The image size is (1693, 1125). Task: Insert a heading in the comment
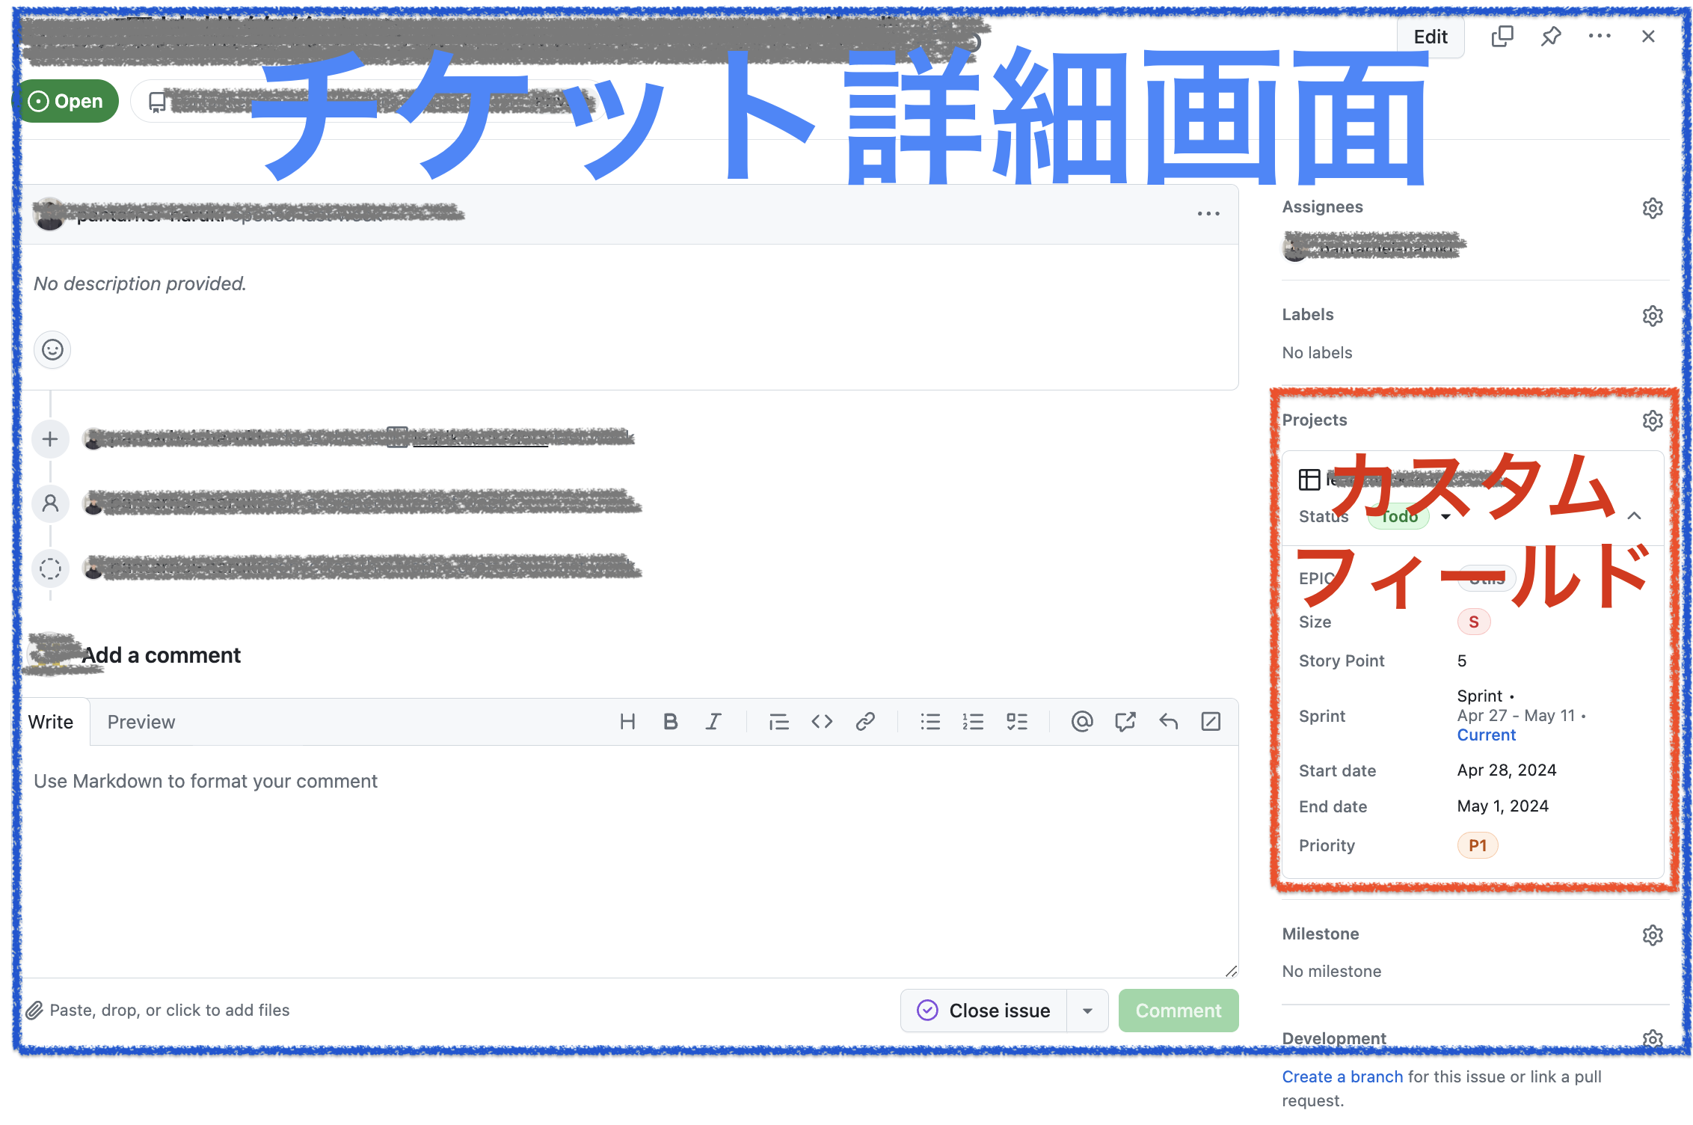click(x=628, y=721)
